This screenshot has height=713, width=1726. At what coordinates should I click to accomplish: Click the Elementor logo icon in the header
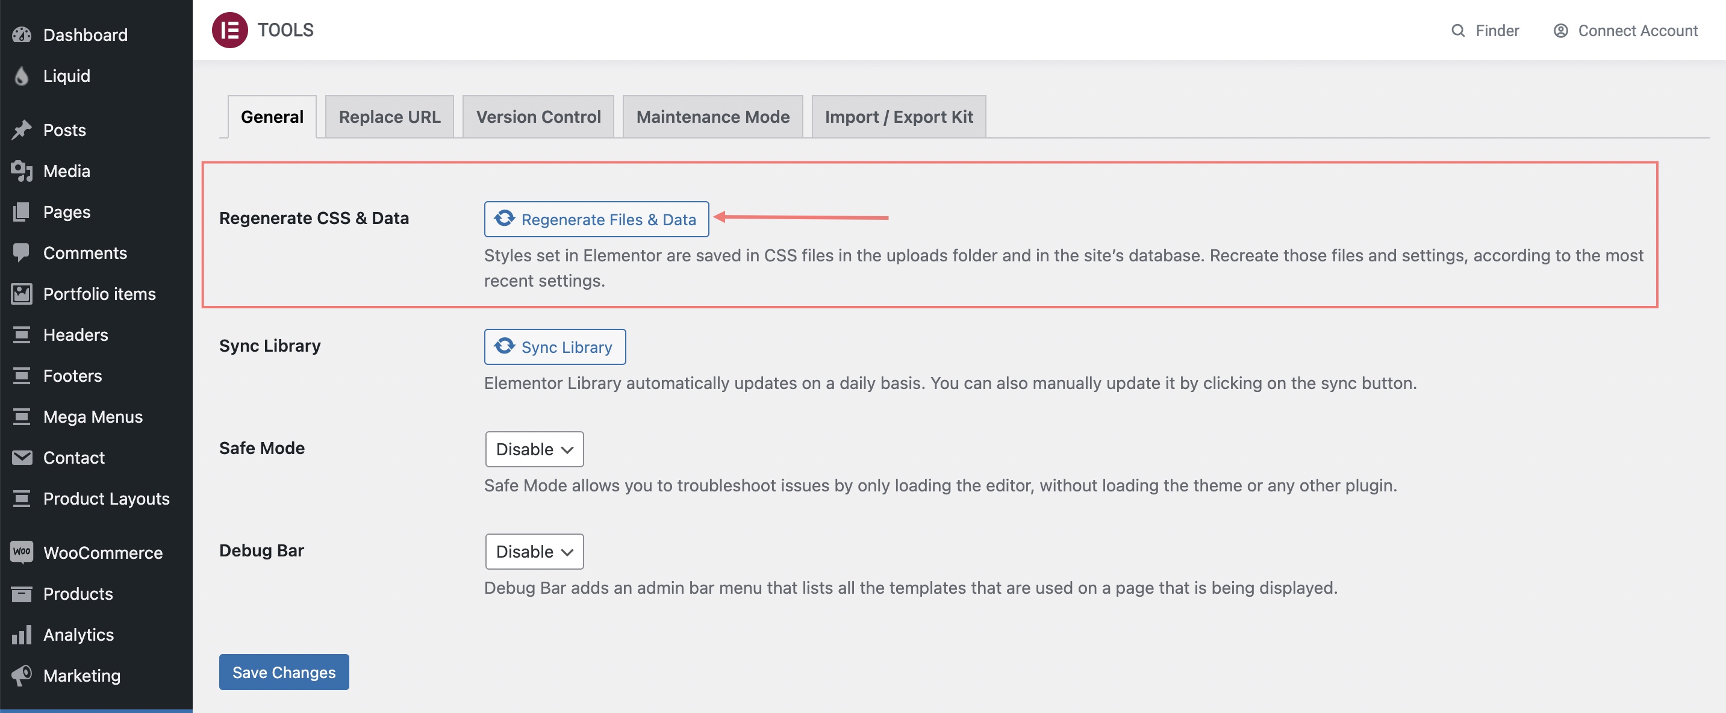230,30
